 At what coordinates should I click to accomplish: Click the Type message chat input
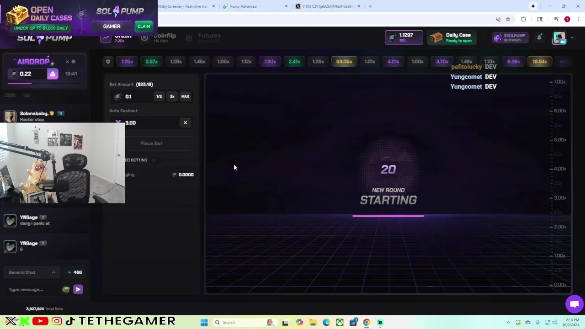click(x=34, y=289)
